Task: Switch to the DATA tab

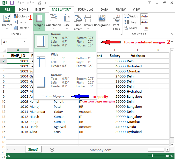Action: point(104,10)
